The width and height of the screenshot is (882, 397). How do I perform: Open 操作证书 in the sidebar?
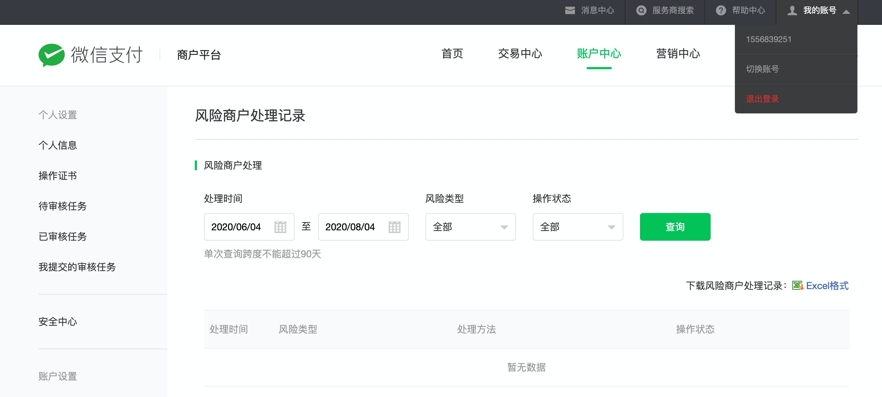(x=57, y=176)
